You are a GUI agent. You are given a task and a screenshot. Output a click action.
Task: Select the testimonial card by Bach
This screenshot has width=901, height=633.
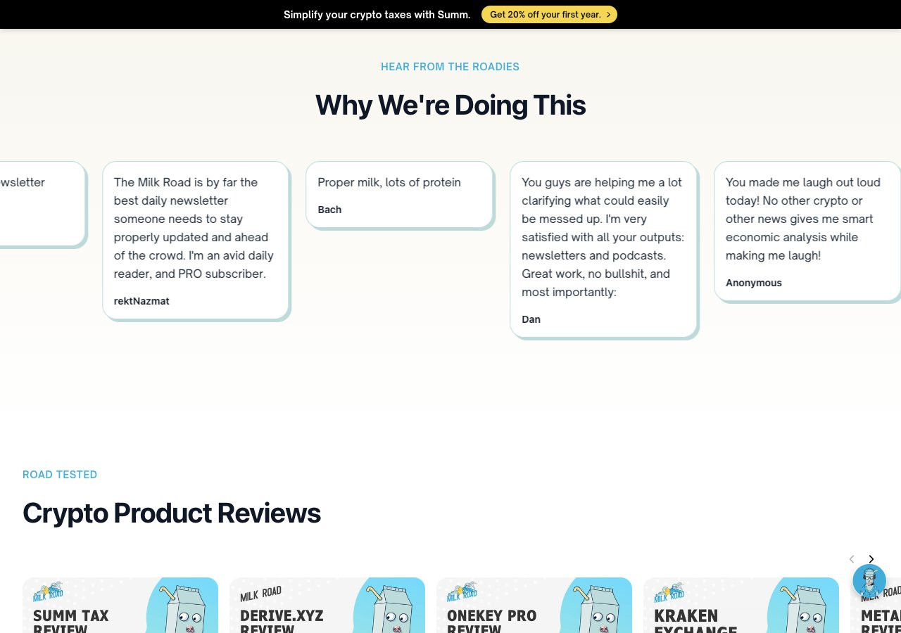click(x=400, y=196)
